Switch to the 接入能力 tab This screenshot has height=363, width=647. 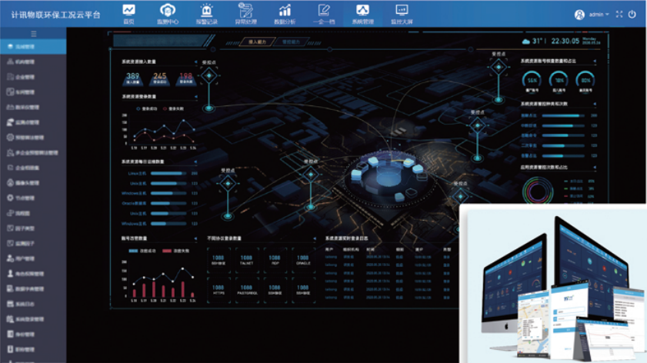[257, 42]
